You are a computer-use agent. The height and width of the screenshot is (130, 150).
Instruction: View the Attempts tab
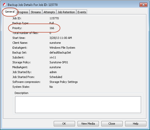coord(49,12)
